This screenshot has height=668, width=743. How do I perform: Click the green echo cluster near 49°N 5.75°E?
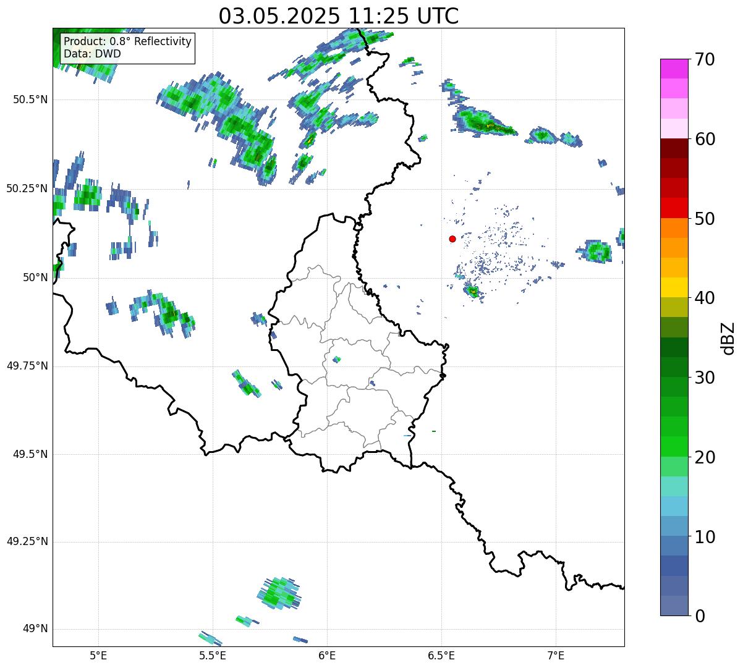279,593
